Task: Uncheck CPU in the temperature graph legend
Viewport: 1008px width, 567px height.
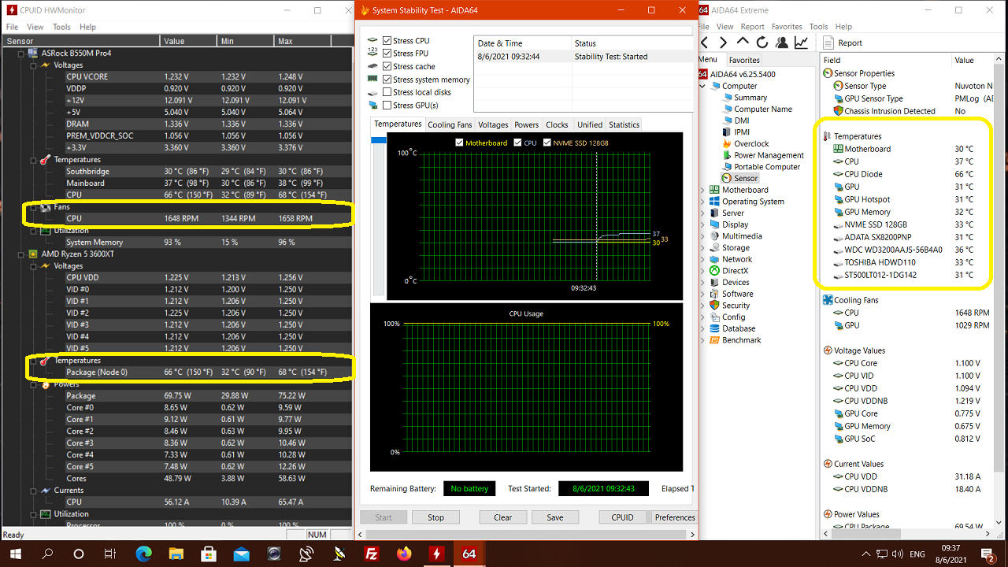Action: [518, 143]
